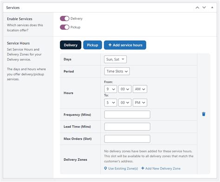Viewport: 220px width, 182px height.
Task: Open the To hour dropdown showing 5
Action: 110,103
